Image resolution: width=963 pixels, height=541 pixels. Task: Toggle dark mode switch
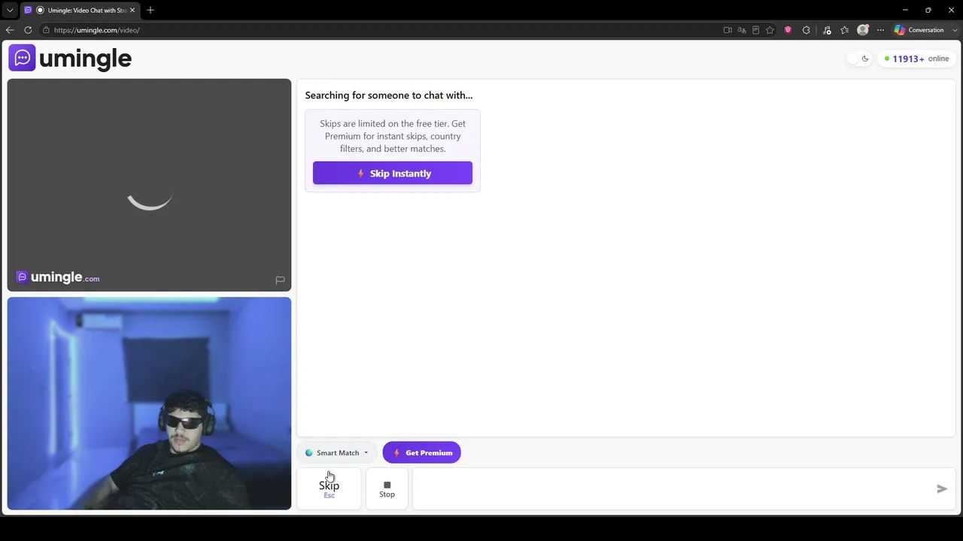point(858,59)
